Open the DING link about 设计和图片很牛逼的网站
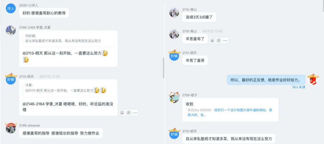 click(x=230, y=113)
